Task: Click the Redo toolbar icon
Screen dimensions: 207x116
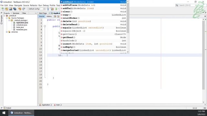Action: (24, 9)
